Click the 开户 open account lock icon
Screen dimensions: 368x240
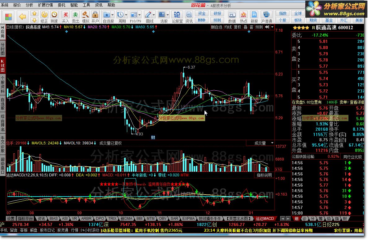pyautogui.click(x=95, y=17)
